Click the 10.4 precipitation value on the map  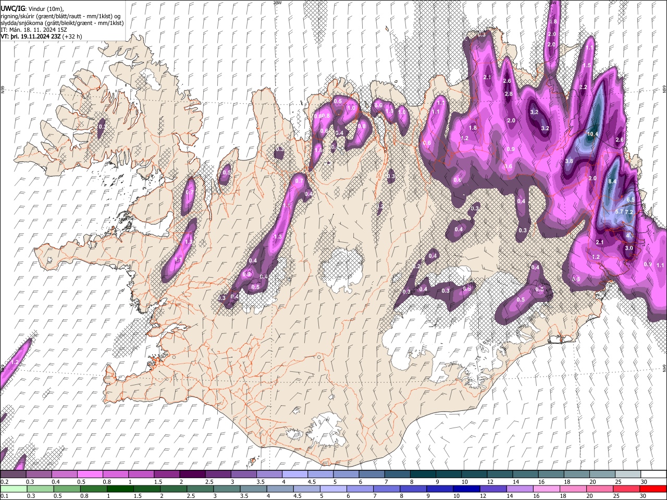(x=592, y=134)
